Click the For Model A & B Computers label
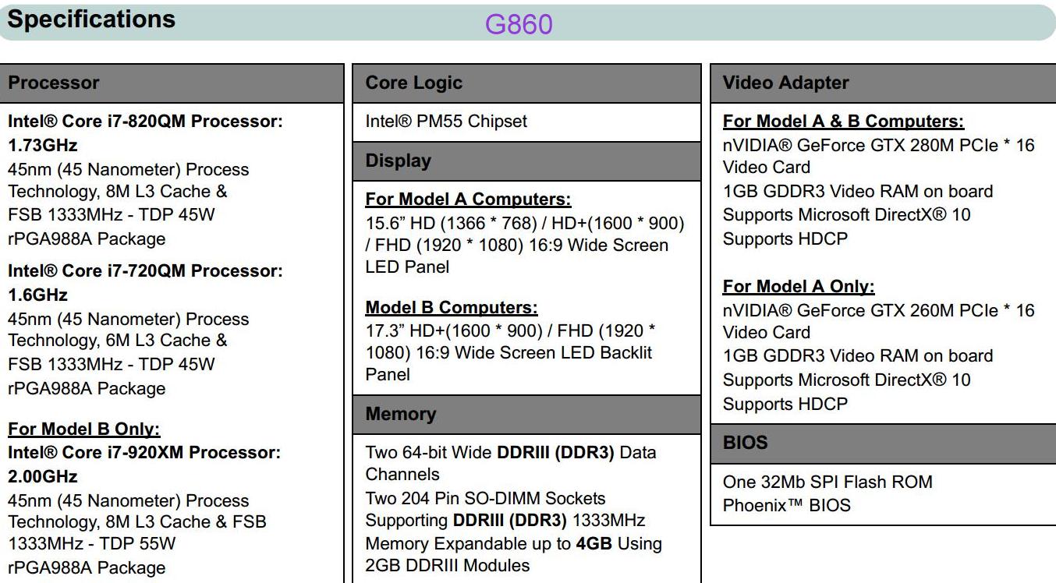The height and width of the screenshot is (583, 1056). tap(843, 122)
